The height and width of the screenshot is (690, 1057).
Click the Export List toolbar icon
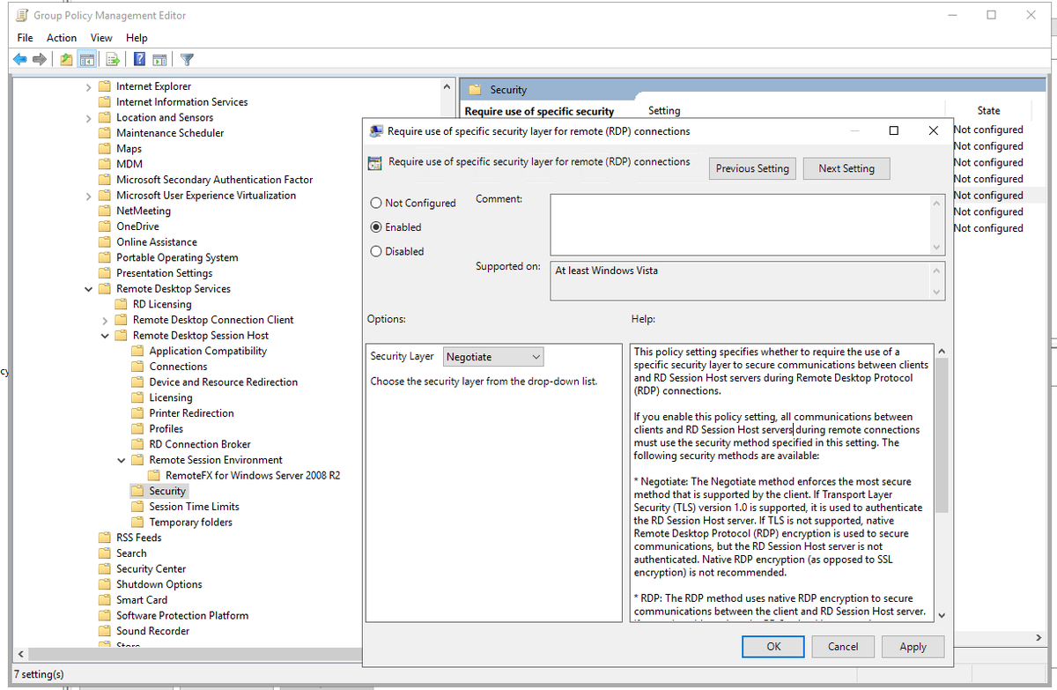113,60
